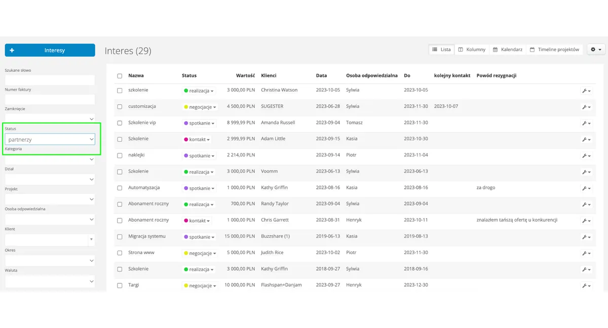Sort by Osoba odpowiedzialna column header
The height and width of the screenshot is (328, 608).
click(x=372, y=75)
